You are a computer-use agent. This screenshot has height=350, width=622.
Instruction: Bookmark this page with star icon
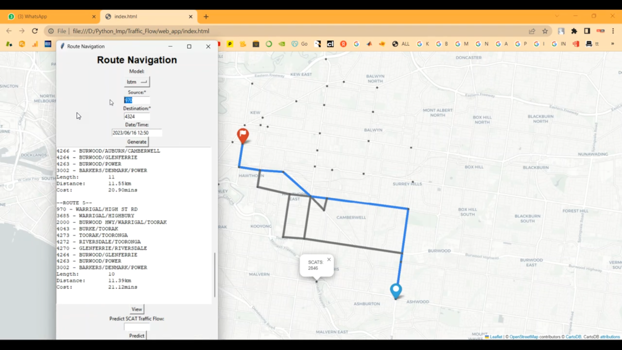[x=545, y=31]
